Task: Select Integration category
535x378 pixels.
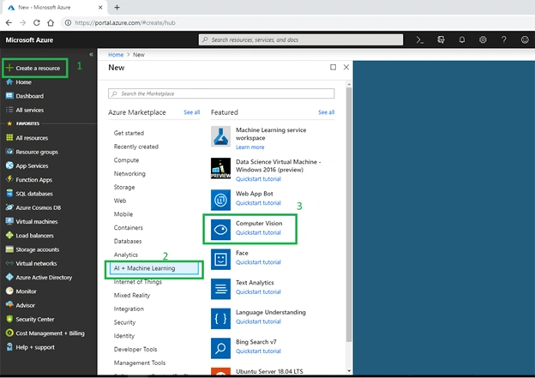Action: pos(129,309)
